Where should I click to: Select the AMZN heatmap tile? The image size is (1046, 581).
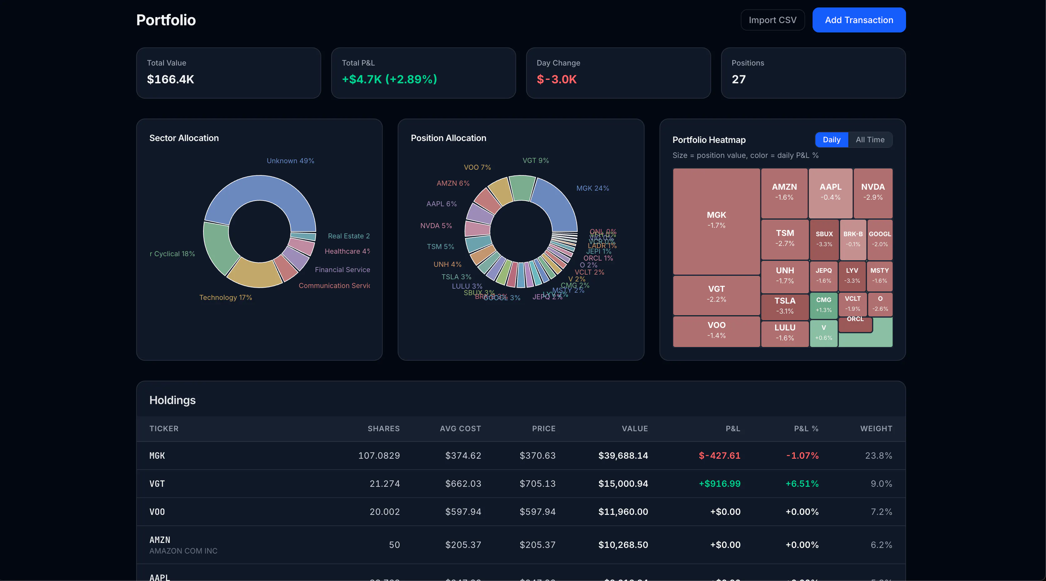point(784,193)
